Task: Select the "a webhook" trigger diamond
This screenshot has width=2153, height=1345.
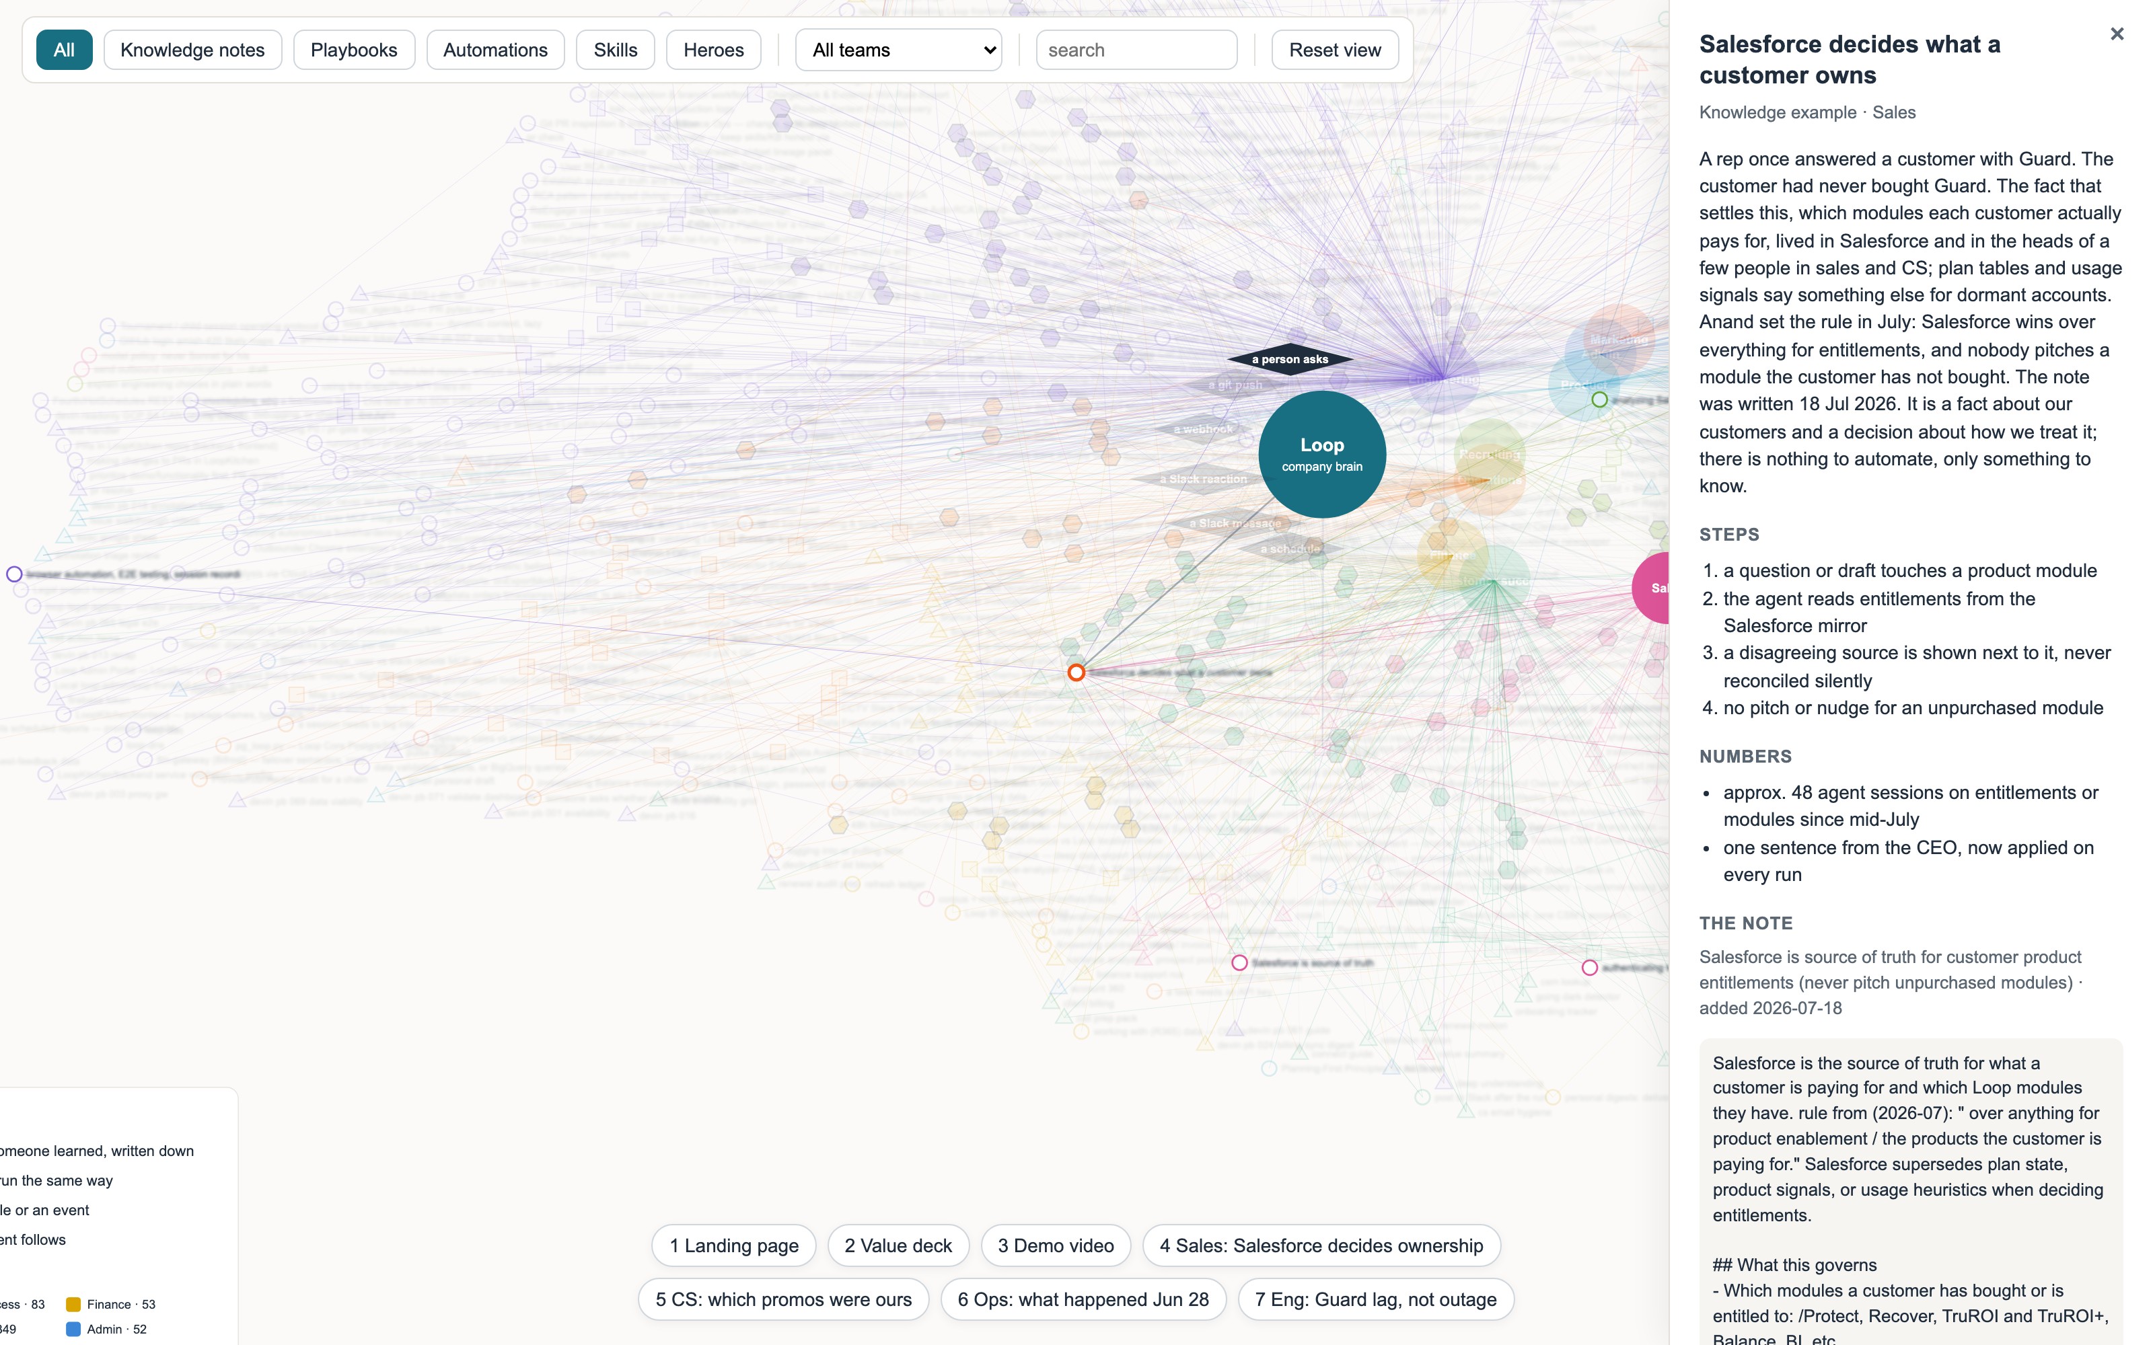Action: coord(1204,430)
